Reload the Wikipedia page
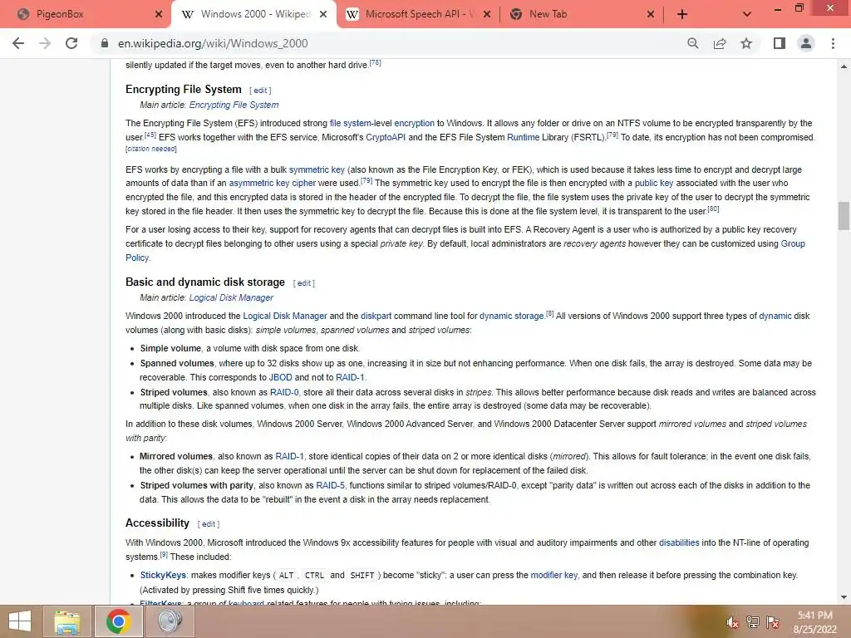 pos(71,43)
